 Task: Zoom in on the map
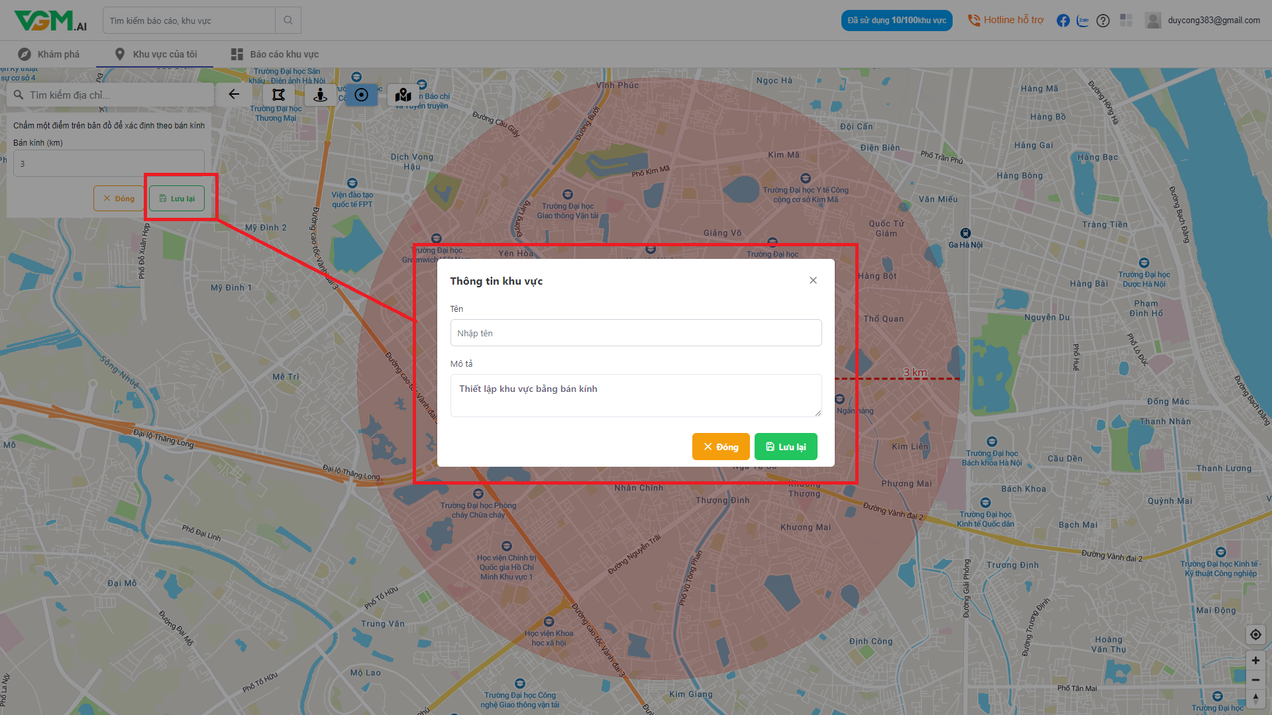click(1255, 661)
